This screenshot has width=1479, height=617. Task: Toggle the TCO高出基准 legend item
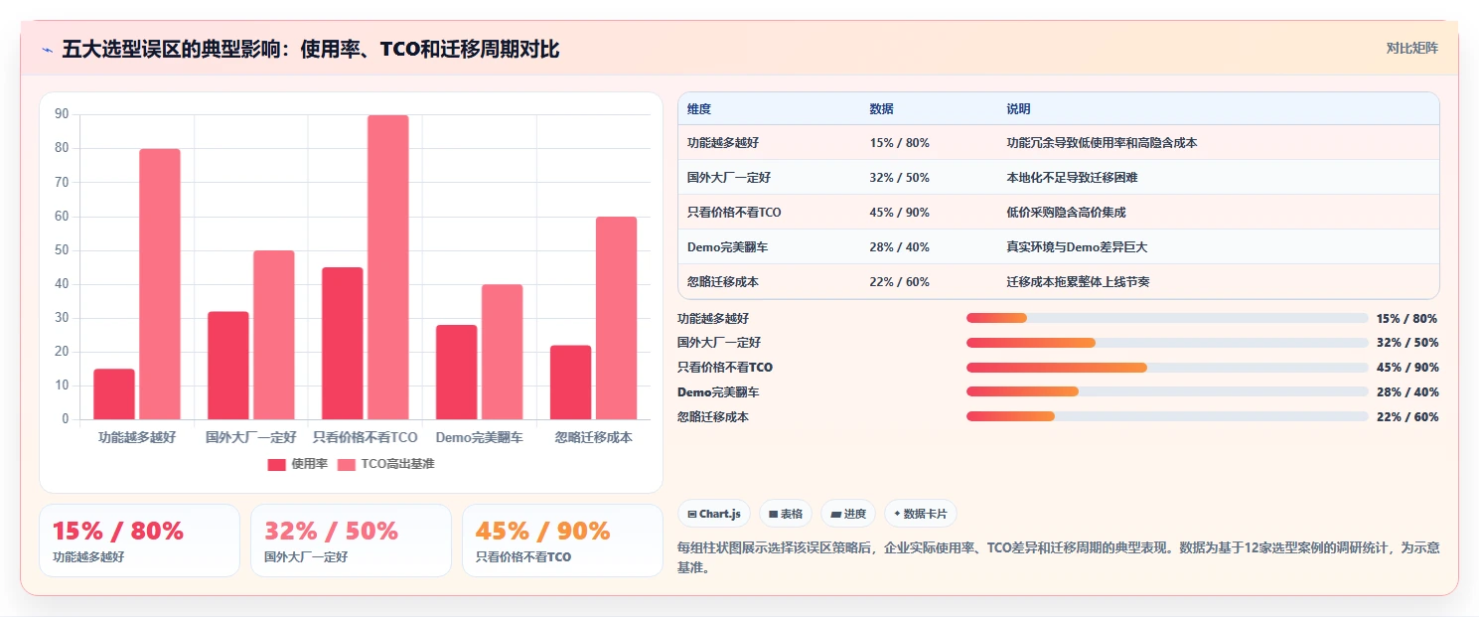point(386,464)
